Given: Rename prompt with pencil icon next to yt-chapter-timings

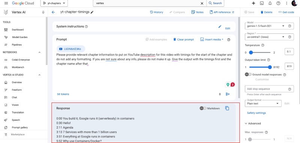Looking at the screenshot, I should [92, 12].
